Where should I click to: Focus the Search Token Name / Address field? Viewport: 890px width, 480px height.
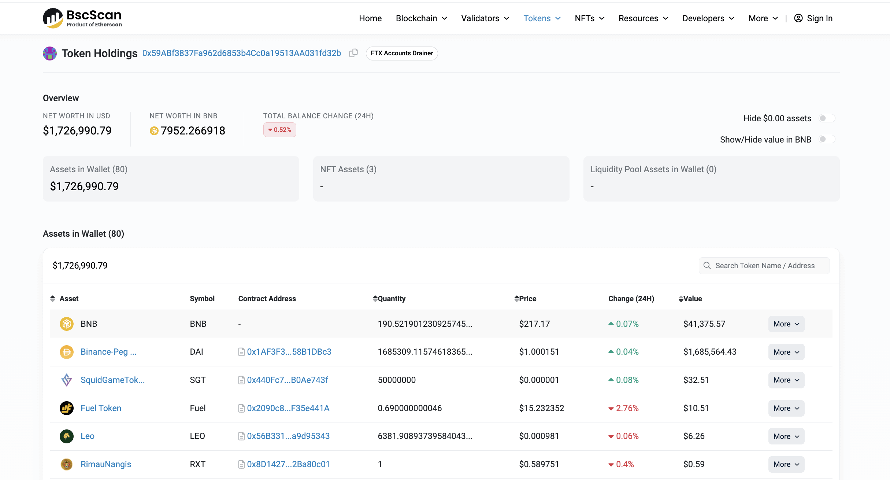coord(765,266)
